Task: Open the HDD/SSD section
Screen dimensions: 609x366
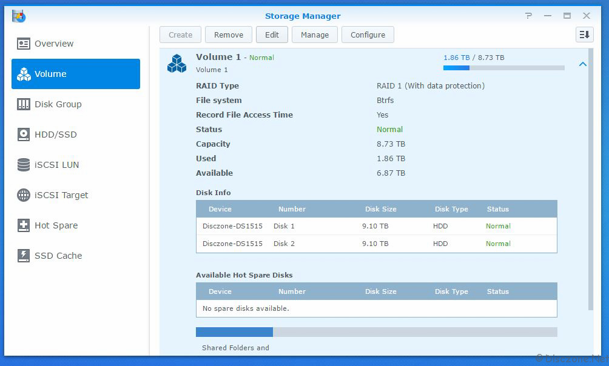Action: [x=76, y=135]
